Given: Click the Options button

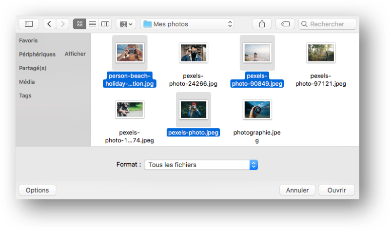Looking at the screenshot, I should [38, 190].
